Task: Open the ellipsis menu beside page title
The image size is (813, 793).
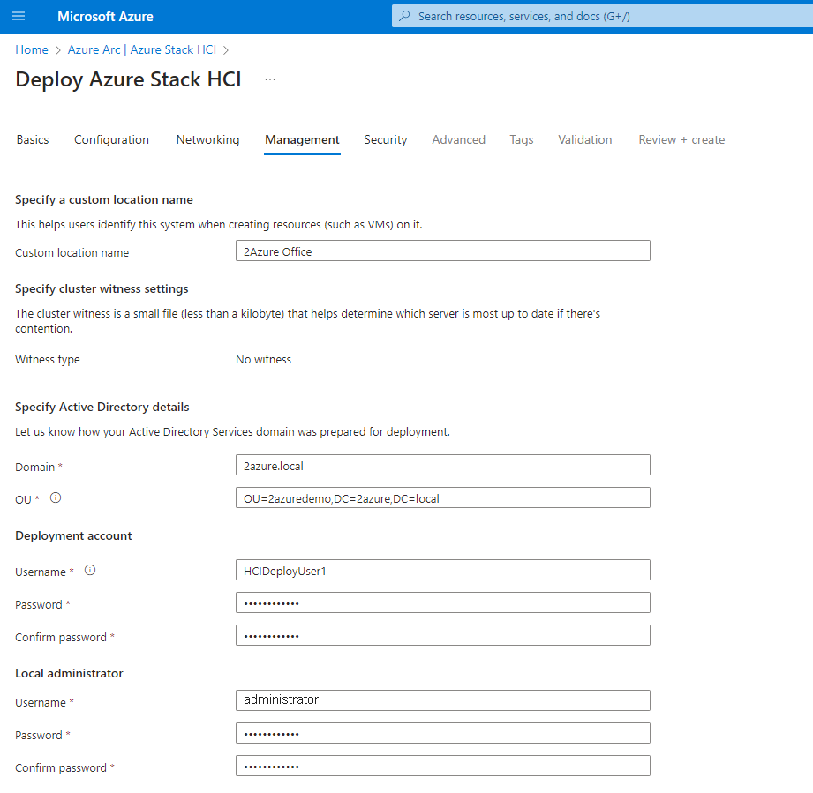Action: tap(270, 79)
